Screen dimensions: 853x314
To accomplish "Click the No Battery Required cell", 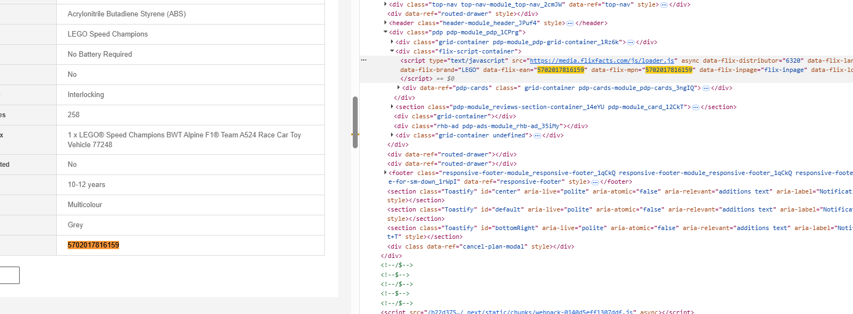I will [191, 55].
